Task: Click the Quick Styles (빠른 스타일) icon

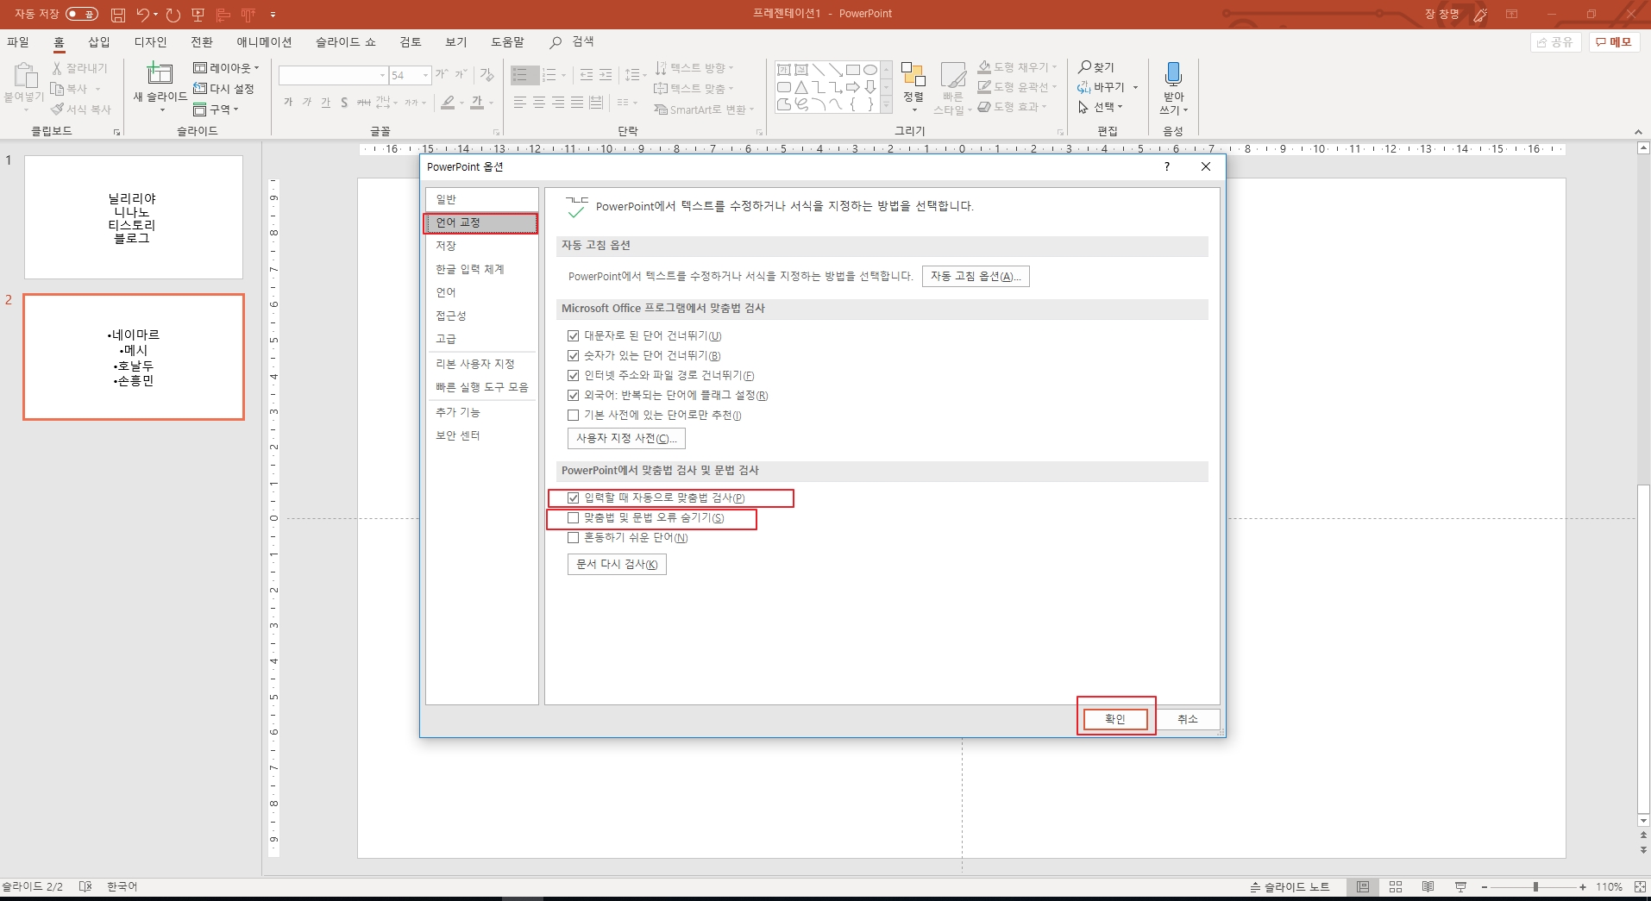Action: (x=953, y=74)
